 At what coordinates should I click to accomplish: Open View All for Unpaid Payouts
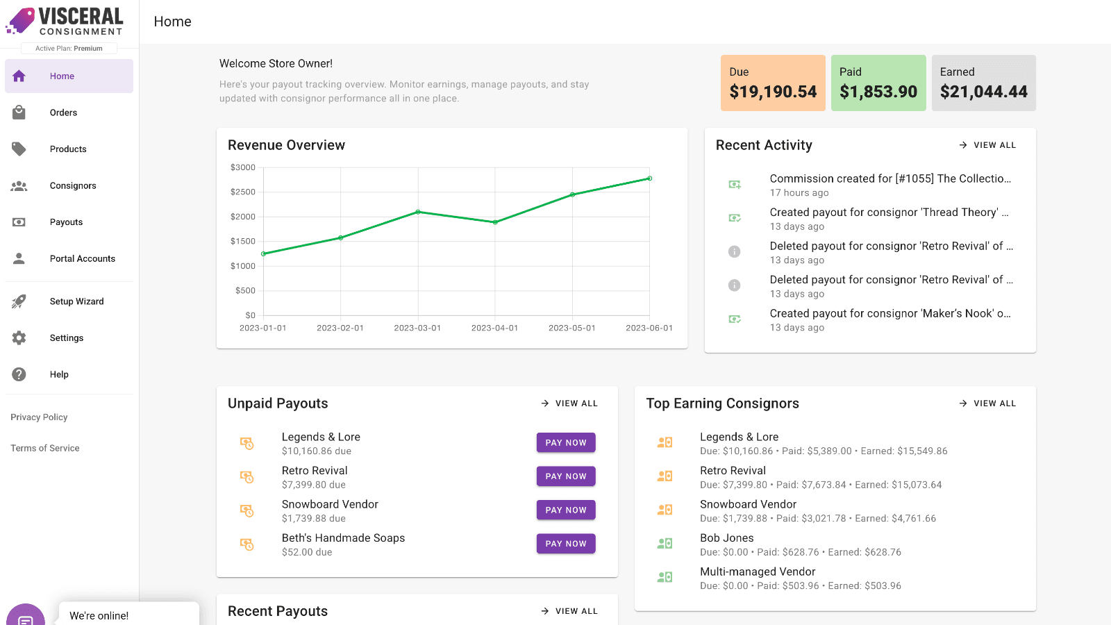(x=569, y=403)
